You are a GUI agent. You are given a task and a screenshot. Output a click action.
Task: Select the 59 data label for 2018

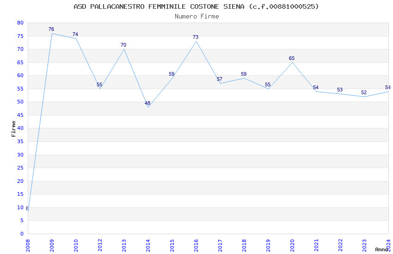click(x=244, y=74)
